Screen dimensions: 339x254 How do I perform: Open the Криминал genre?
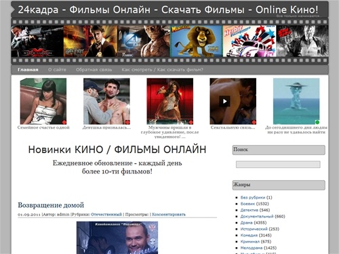pos(250,242)
